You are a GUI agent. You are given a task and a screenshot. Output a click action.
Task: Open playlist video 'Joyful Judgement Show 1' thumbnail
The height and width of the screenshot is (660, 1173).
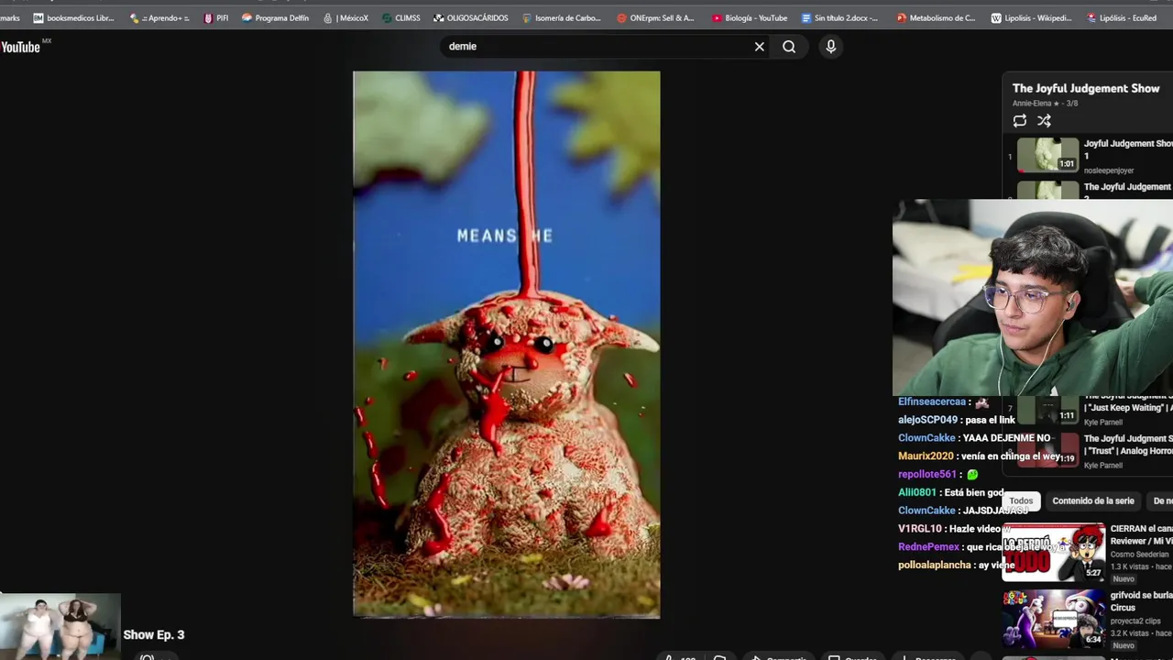(1048, 155)
